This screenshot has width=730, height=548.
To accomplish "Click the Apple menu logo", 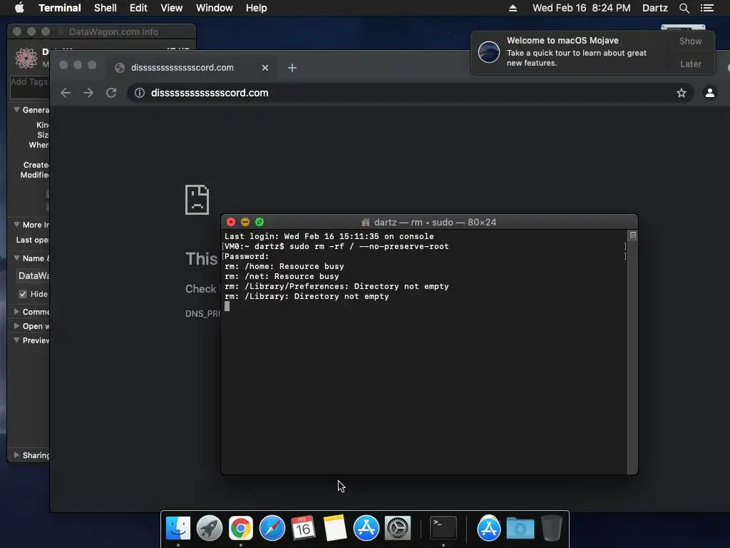I will click(19, 8).
